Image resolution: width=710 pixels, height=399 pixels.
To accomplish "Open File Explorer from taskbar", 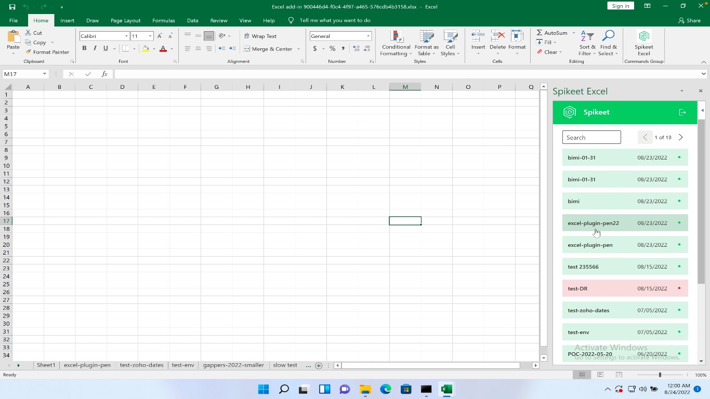I will [365, 389].
